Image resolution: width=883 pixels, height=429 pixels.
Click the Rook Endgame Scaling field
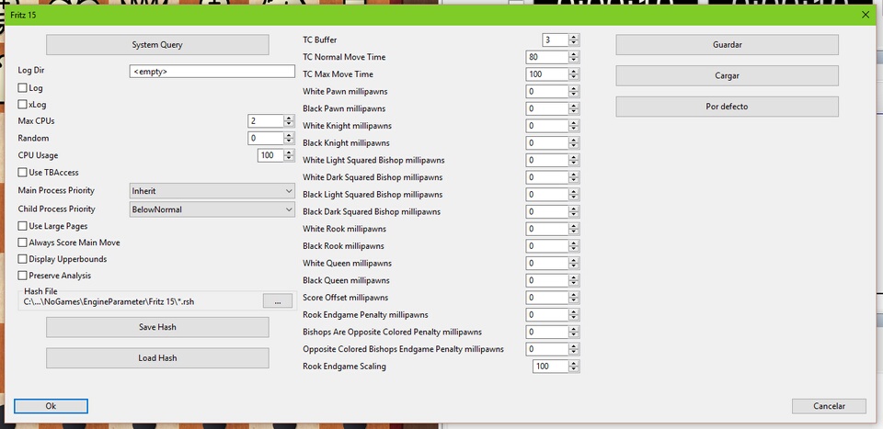(x=550, y=366)
